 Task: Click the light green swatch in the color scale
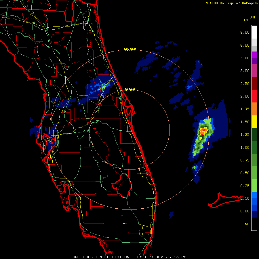click(x=254, y=186)
